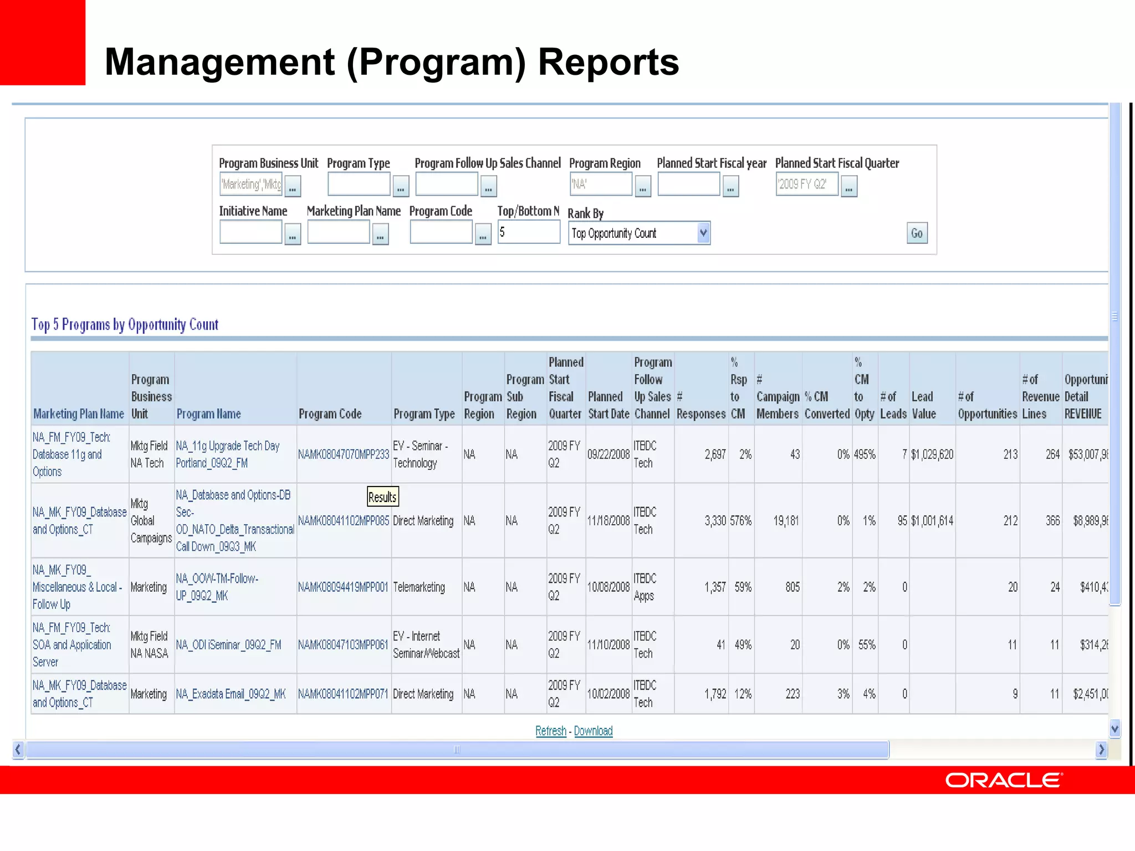Click the Results tooltip label
The height and width of the screenshot is (851, 1135).
click(382, 497)
